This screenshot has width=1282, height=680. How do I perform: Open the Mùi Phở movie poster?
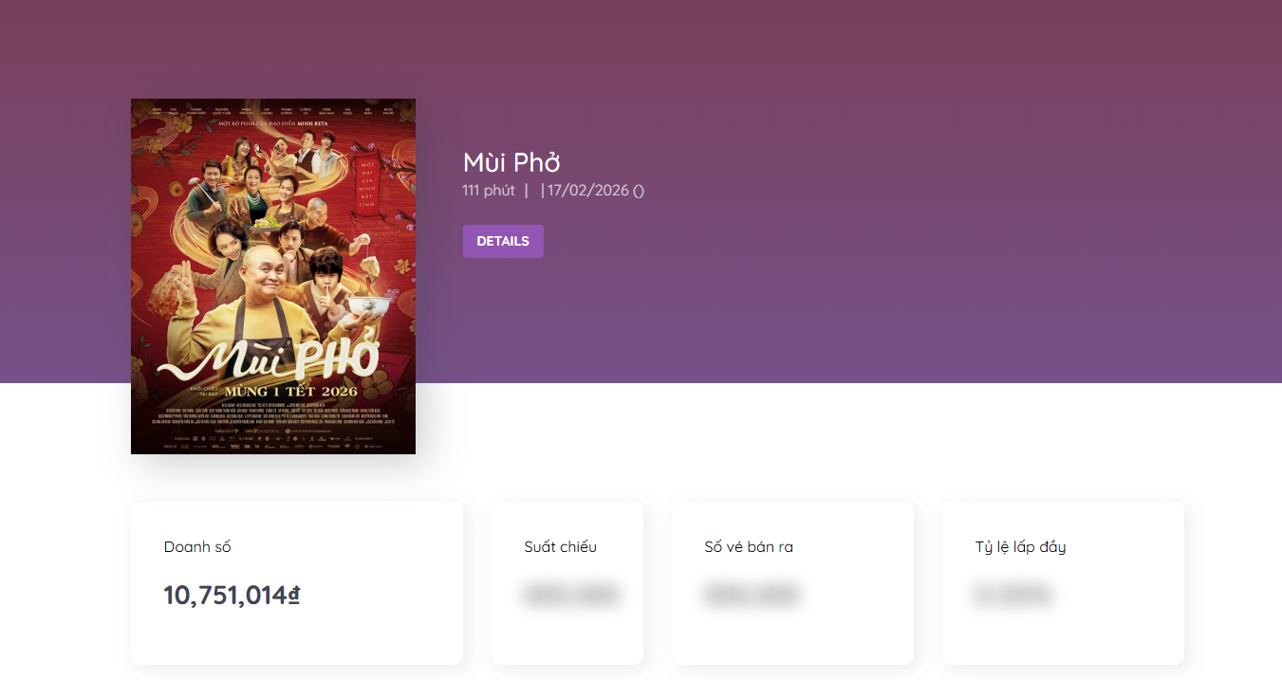pos(273,276)
